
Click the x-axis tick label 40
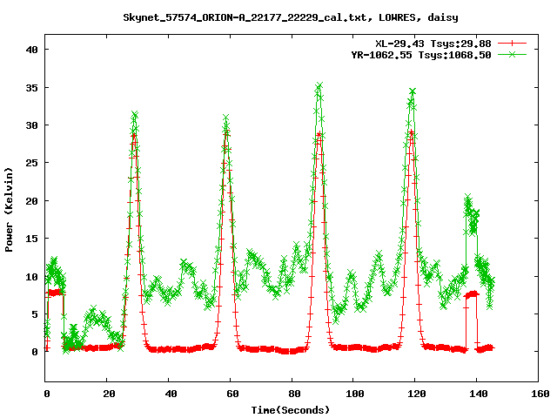[x=171, y=394]
